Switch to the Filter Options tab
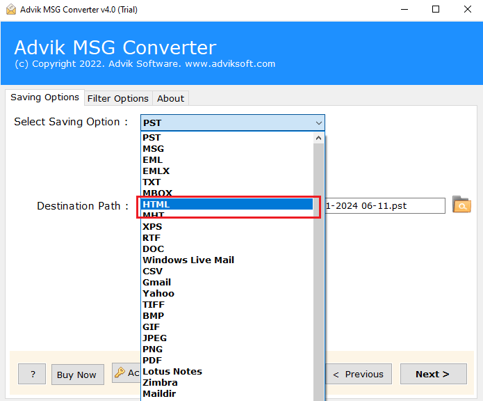The height and width of the screenshot is (401, 483). click(117, 98)
